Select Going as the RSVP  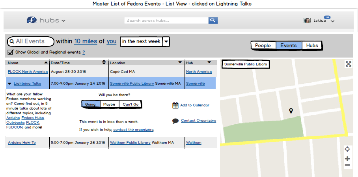point(90,104)
